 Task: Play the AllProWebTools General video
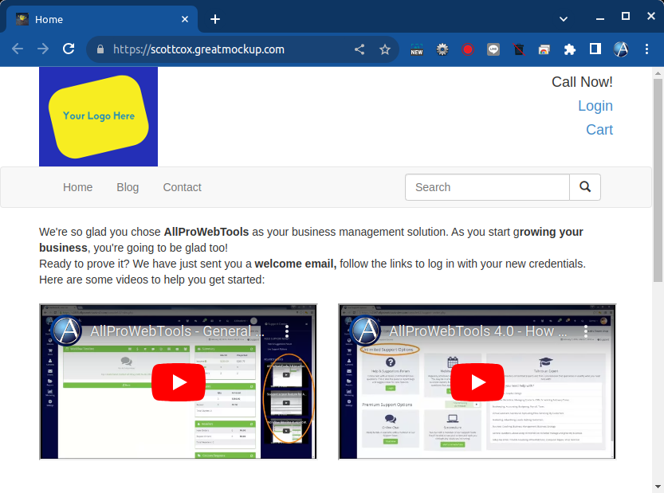point(179,382)
